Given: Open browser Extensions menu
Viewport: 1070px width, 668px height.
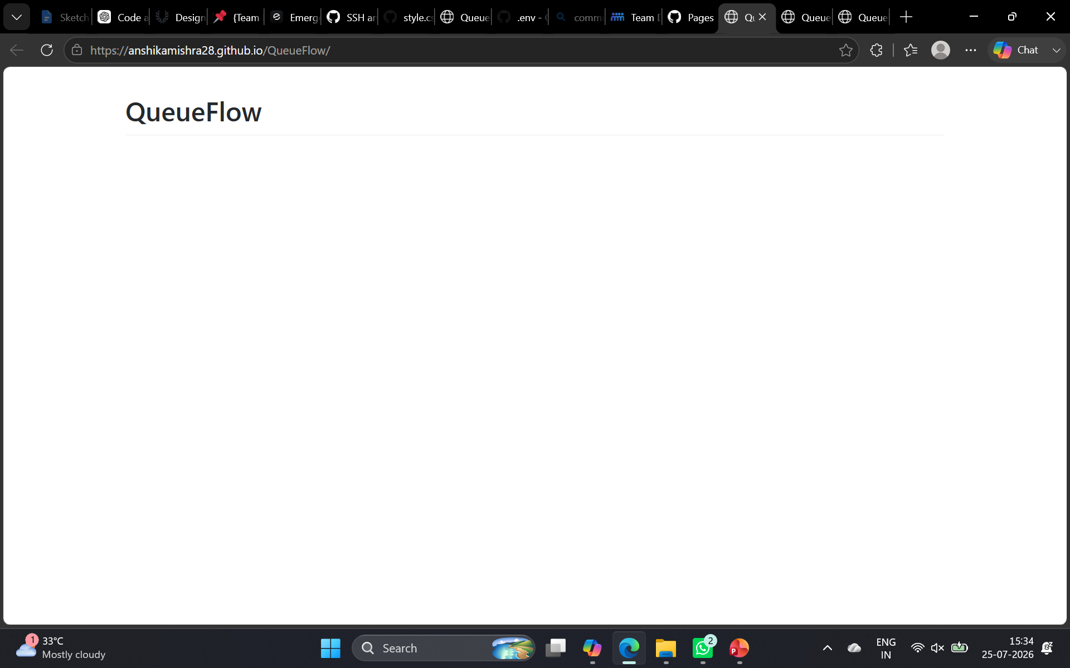Looking at the screenshot, I should [x=876, y=50].
